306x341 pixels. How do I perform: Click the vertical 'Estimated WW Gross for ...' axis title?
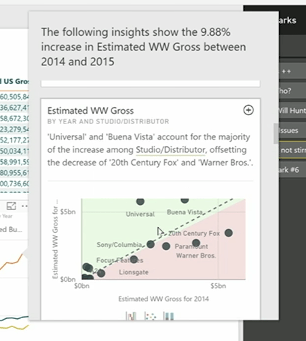coord(55,239)
